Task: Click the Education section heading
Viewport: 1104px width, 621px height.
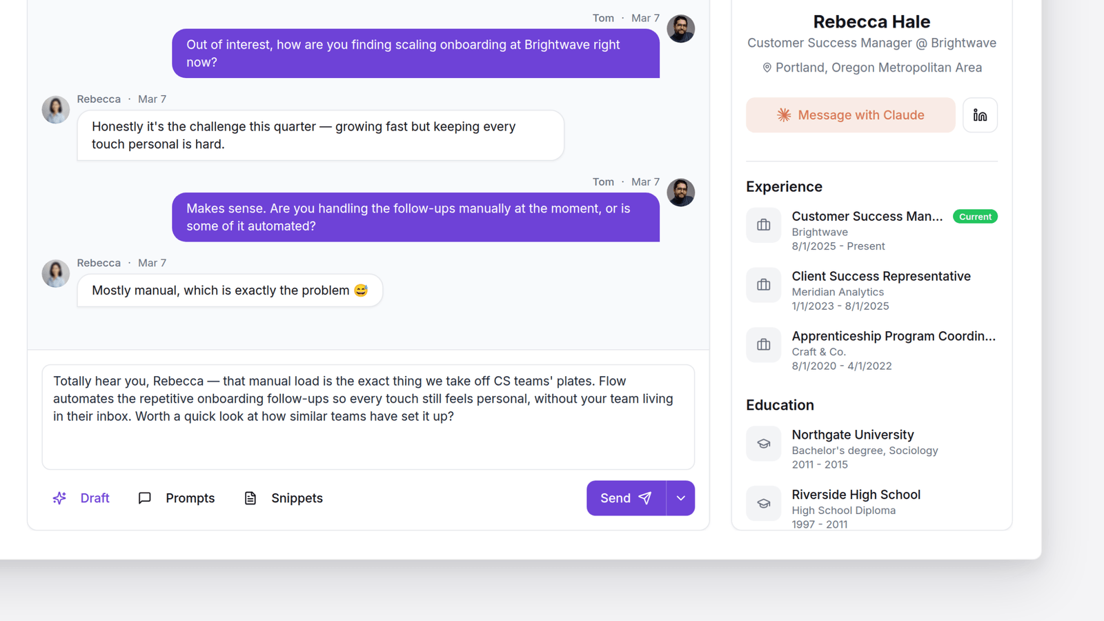Action: click(780, 405)
